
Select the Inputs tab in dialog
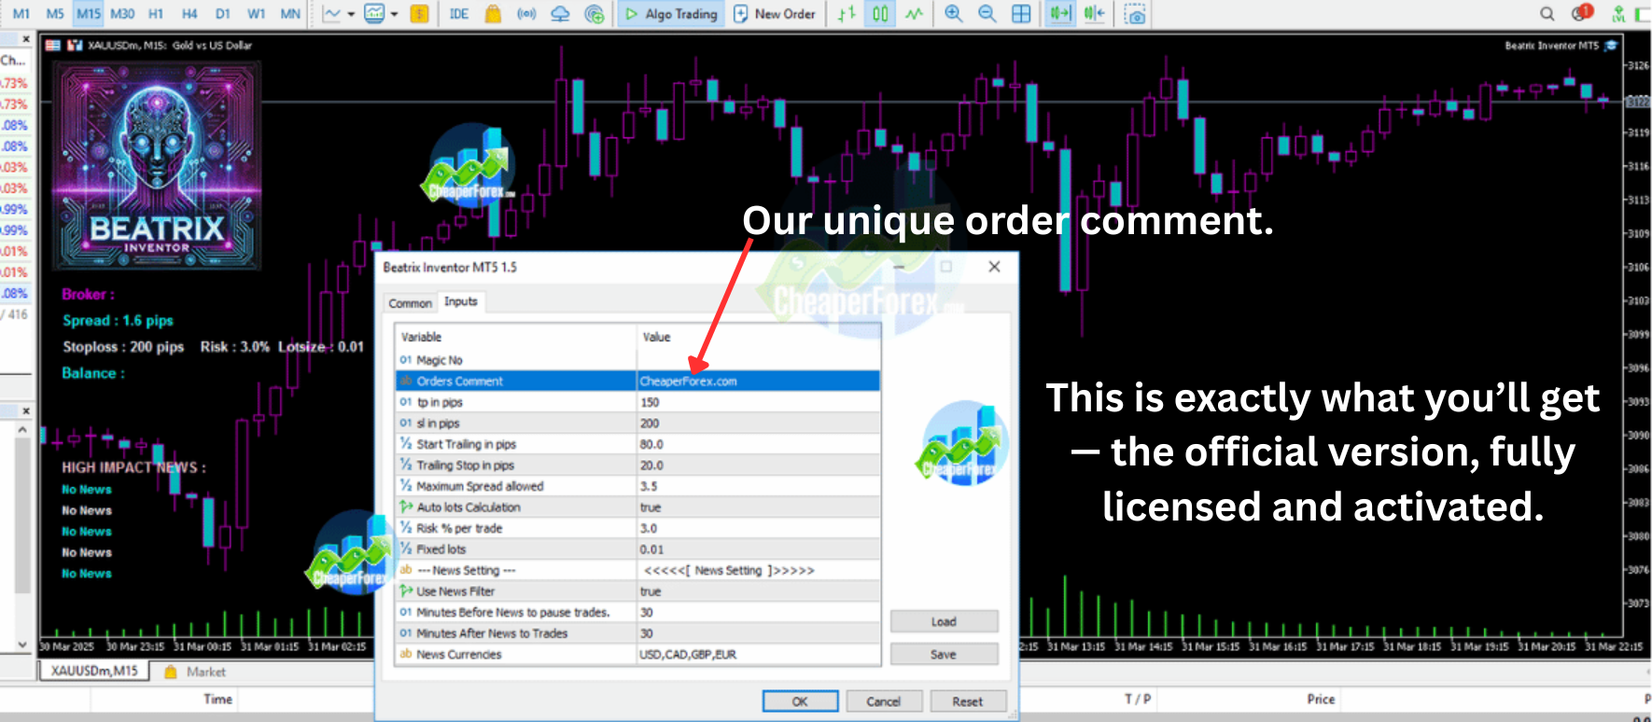pyautogui.click(x=461, y=301)
